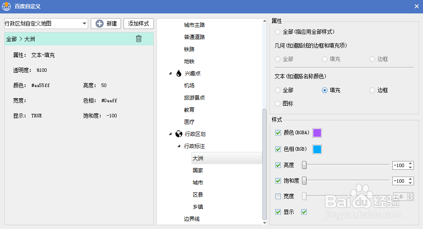Select the text 全部 radio under 文本

click(277, 90)
